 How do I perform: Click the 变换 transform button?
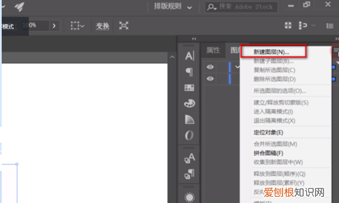(x=102, y=26)
